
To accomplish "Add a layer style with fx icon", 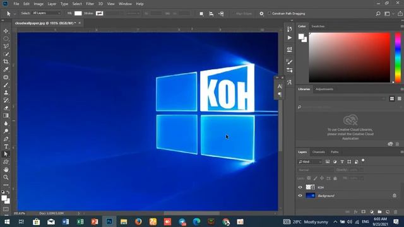I will tap(355, 212).
